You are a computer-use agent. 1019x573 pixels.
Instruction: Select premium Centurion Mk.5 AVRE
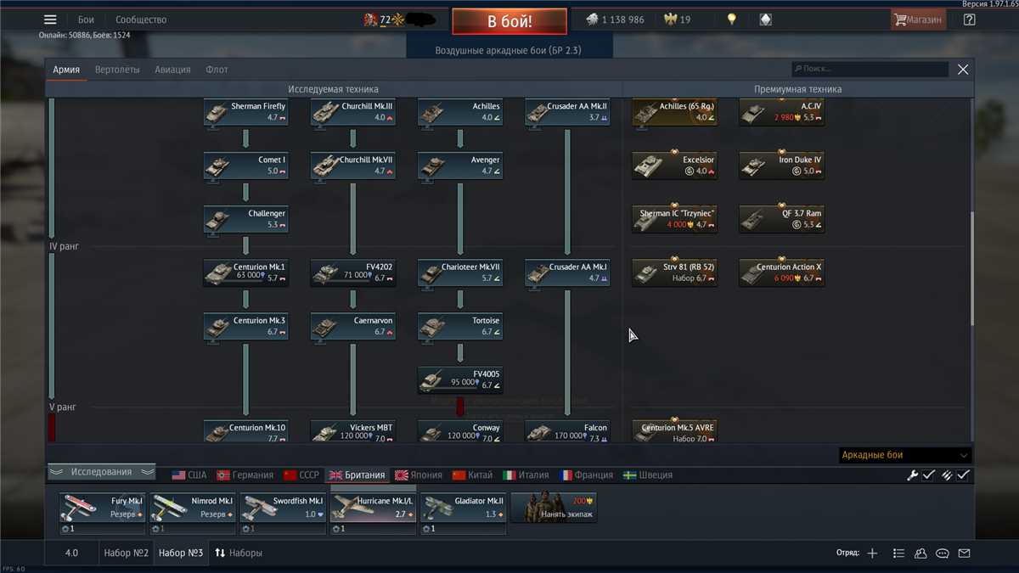click(x=675, y=431)
